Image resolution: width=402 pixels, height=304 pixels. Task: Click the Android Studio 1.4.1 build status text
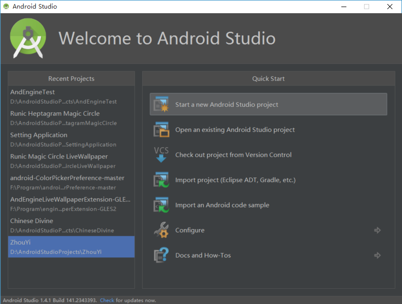50,300
